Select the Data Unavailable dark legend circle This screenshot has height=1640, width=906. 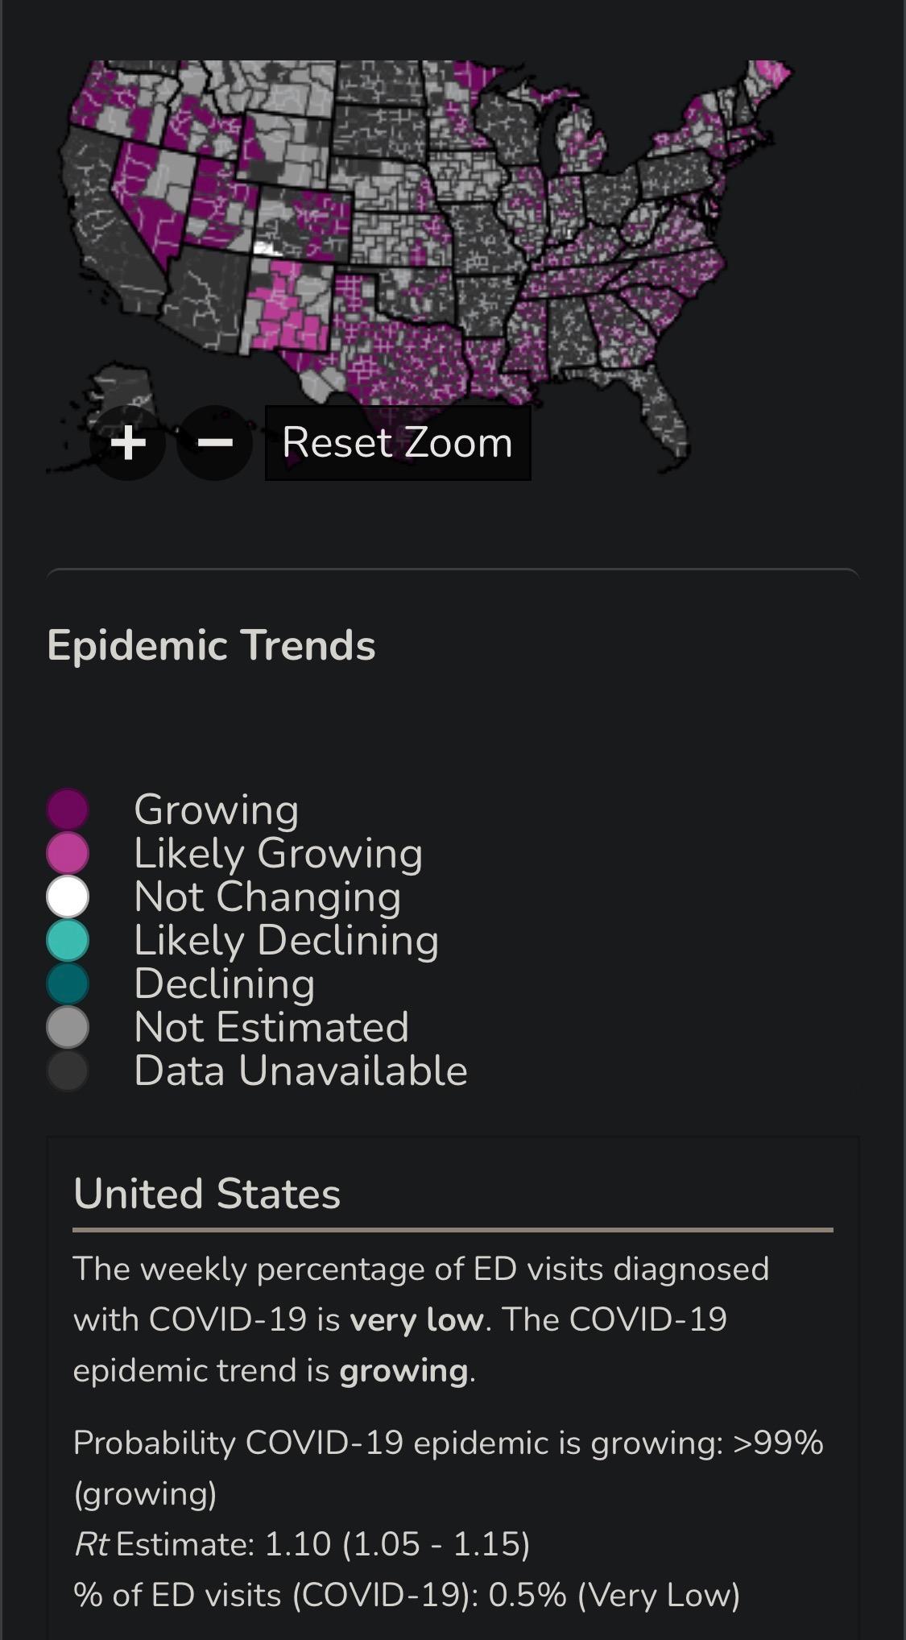point(68,1071)
